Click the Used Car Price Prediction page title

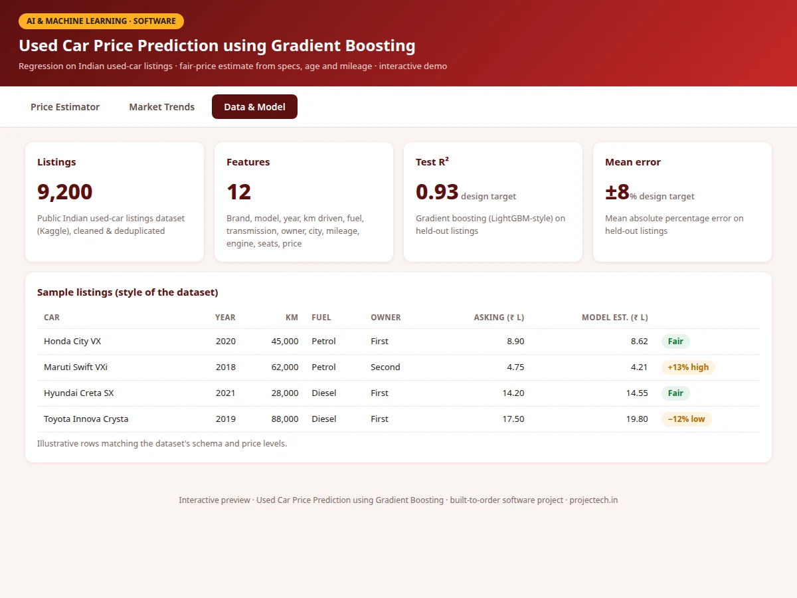pos(217,46)
